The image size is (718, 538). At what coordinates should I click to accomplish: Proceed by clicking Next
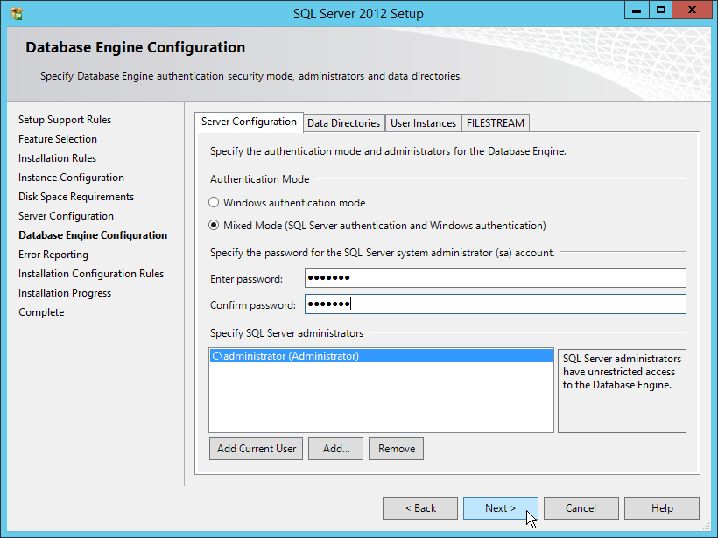[500, 508]
